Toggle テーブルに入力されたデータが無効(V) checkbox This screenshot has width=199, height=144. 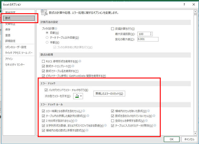click(x=112, y=126)
